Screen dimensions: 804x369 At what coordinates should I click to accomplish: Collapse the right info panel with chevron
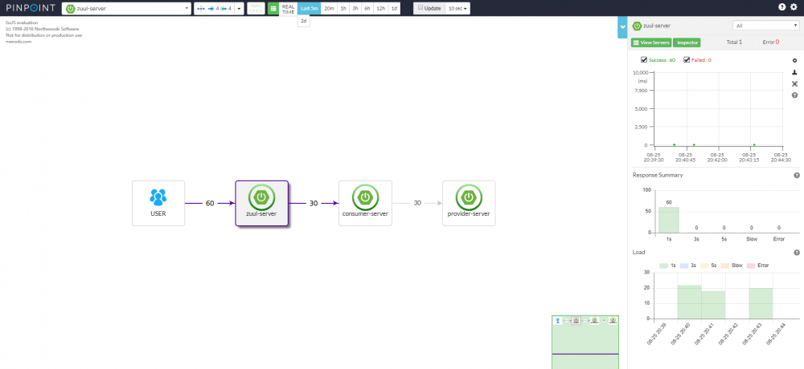point(622,27)
